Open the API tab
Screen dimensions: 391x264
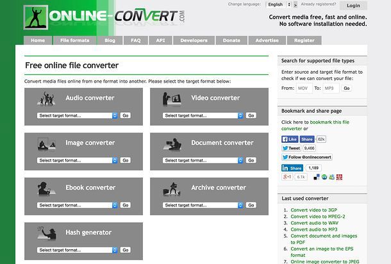tap(161, 40)
